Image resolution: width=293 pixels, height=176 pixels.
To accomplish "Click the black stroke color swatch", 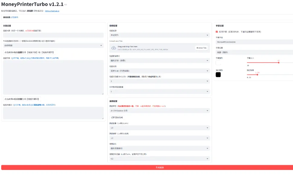I will pyautogui.click(x=218, y=75).
